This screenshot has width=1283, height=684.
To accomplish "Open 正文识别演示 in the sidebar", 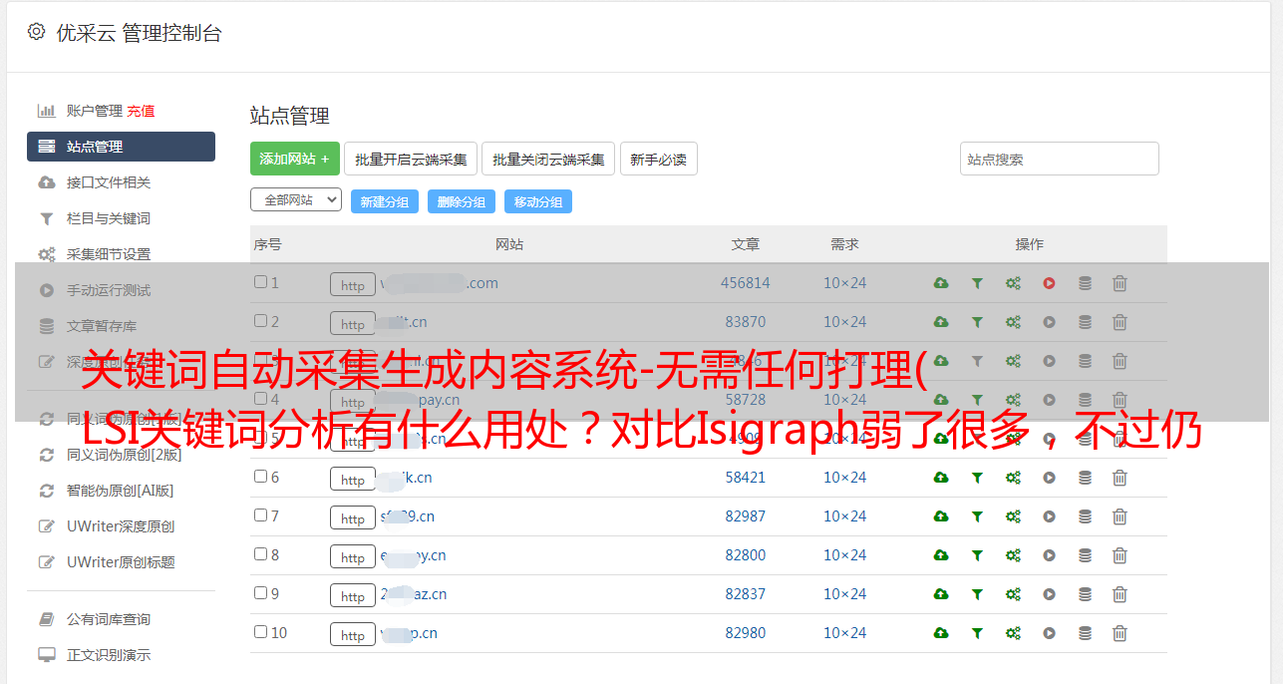I will coord(109,655).
